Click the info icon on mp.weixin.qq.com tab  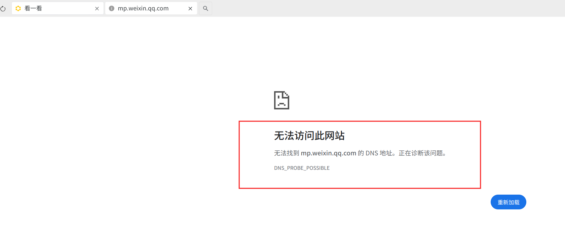[x=111, y=8]
